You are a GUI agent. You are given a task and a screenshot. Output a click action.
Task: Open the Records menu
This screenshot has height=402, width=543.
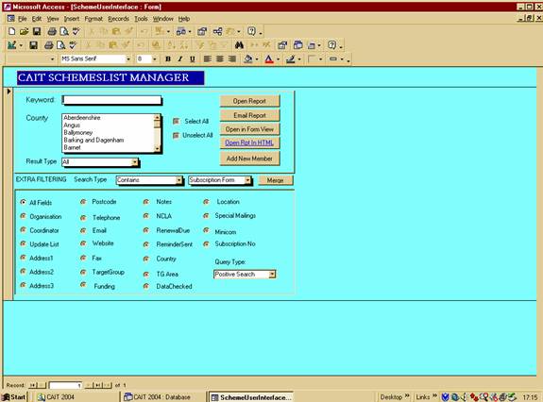[118, 19]
